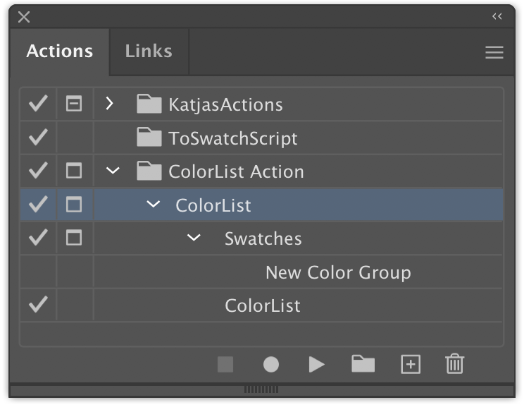Expand the KatjasActions folder
Image resolution: width=524 pixels, height=412 pixels.
[109, 104]
